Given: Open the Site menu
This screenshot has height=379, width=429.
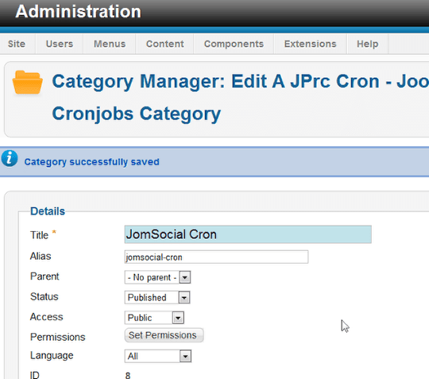Looking at the screenshot, I should coord(17,44).
